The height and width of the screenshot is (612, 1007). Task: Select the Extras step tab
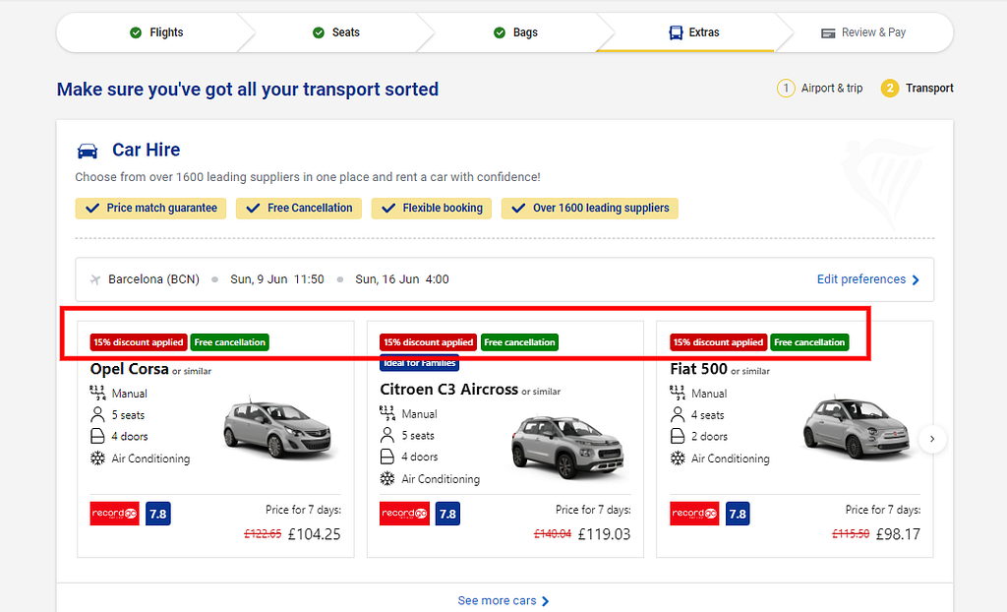(x=693, y=32)
